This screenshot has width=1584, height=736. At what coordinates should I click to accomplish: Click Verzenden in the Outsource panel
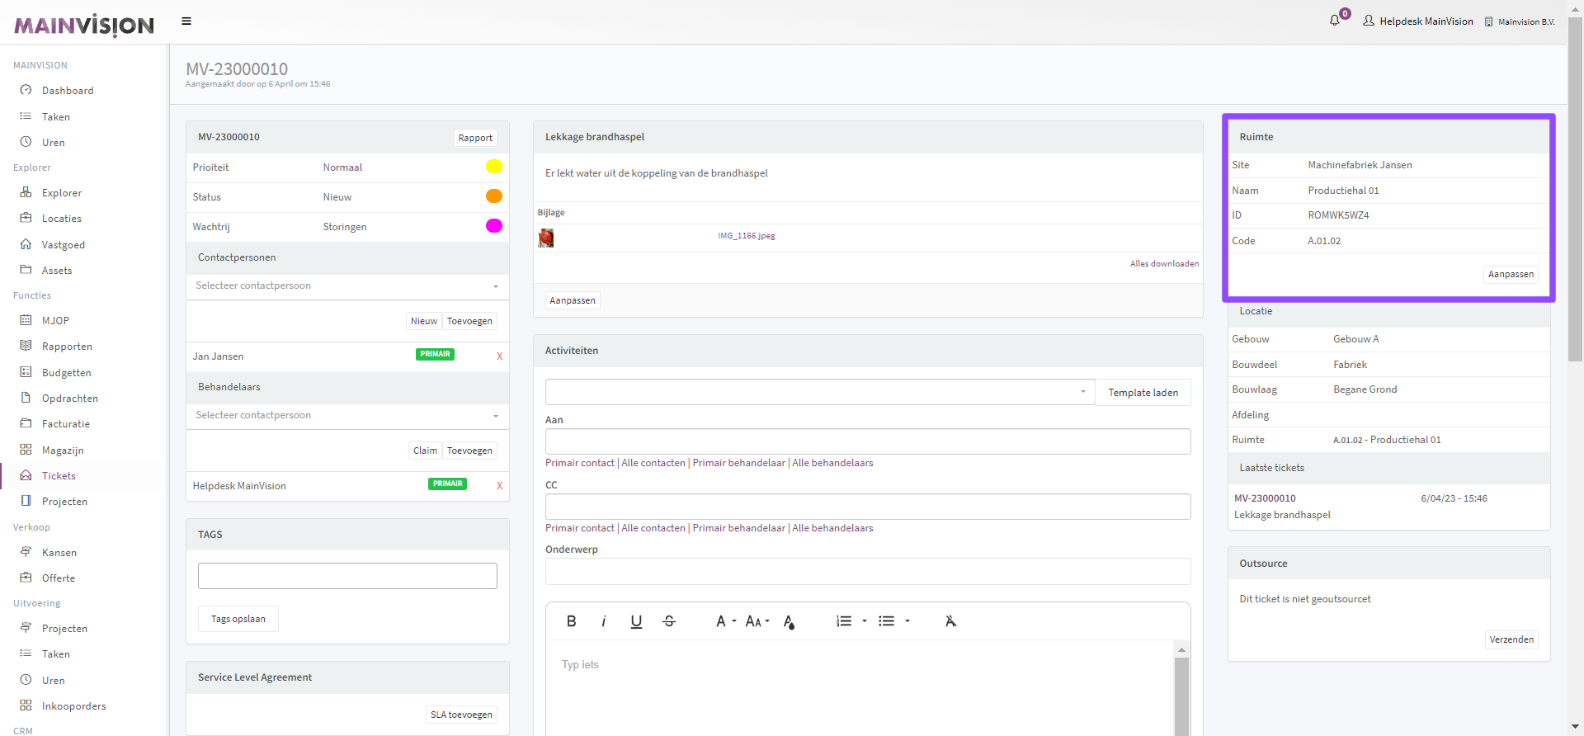click(1512, 639)
